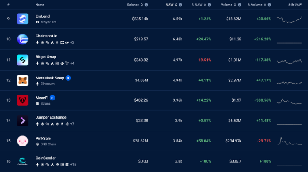Click the blue badge next to MetaMask Swap
The width and height of the screenshot is (308, 172).
pyautogui.click(x=68, y=78)
